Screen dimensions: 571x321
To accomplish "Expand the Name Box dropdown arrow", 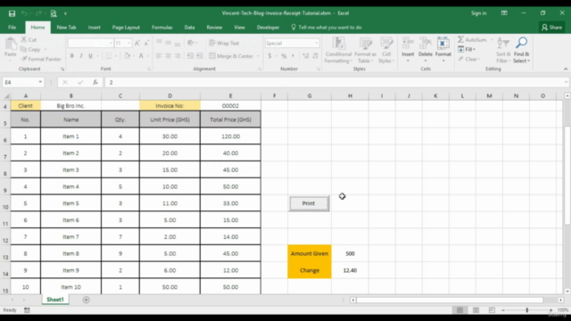I will click(40, 83).
